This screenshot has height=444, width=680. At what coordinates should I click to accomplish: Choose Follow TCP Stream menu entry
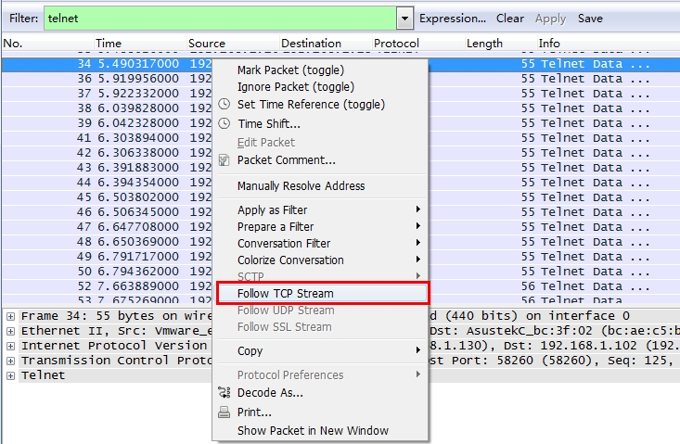tap(285, 293)
